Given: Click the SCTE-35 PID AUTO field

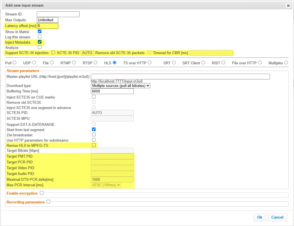Looking at the screenshot, I should 87,53.
